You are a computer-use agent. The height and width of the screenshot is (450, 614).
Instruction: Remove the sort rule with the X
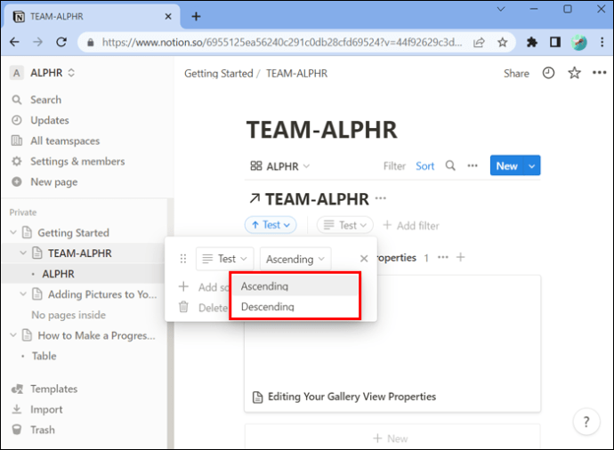tap(364, 259)
